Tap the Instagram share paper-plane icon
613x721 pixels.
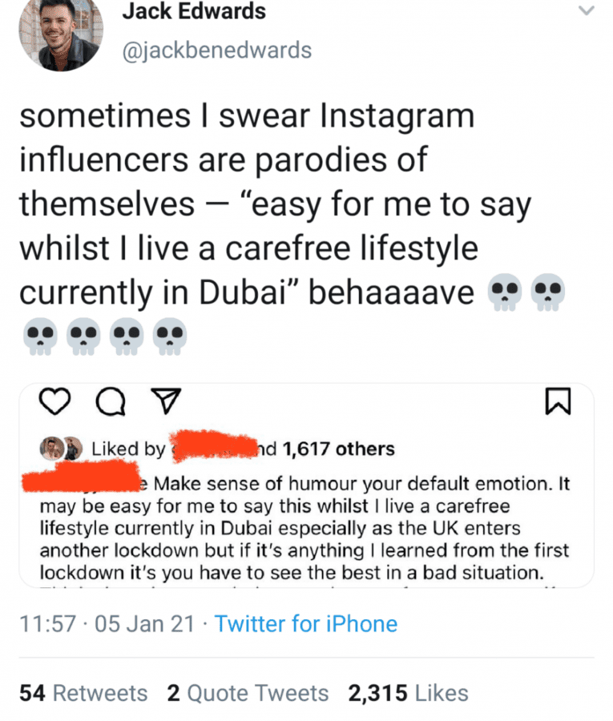pyautogui.click(x=166, y=401)
